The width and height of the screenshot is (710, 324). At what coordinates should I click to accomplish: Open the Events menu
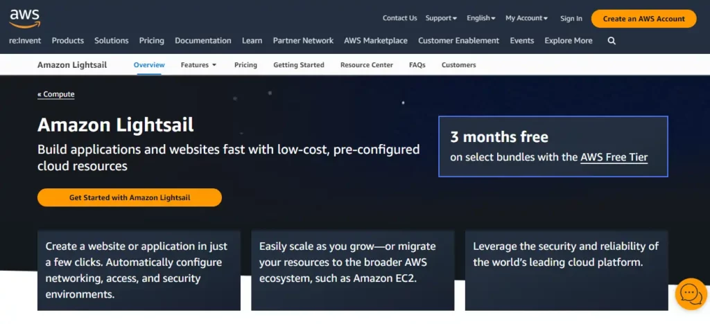(521, 41)
